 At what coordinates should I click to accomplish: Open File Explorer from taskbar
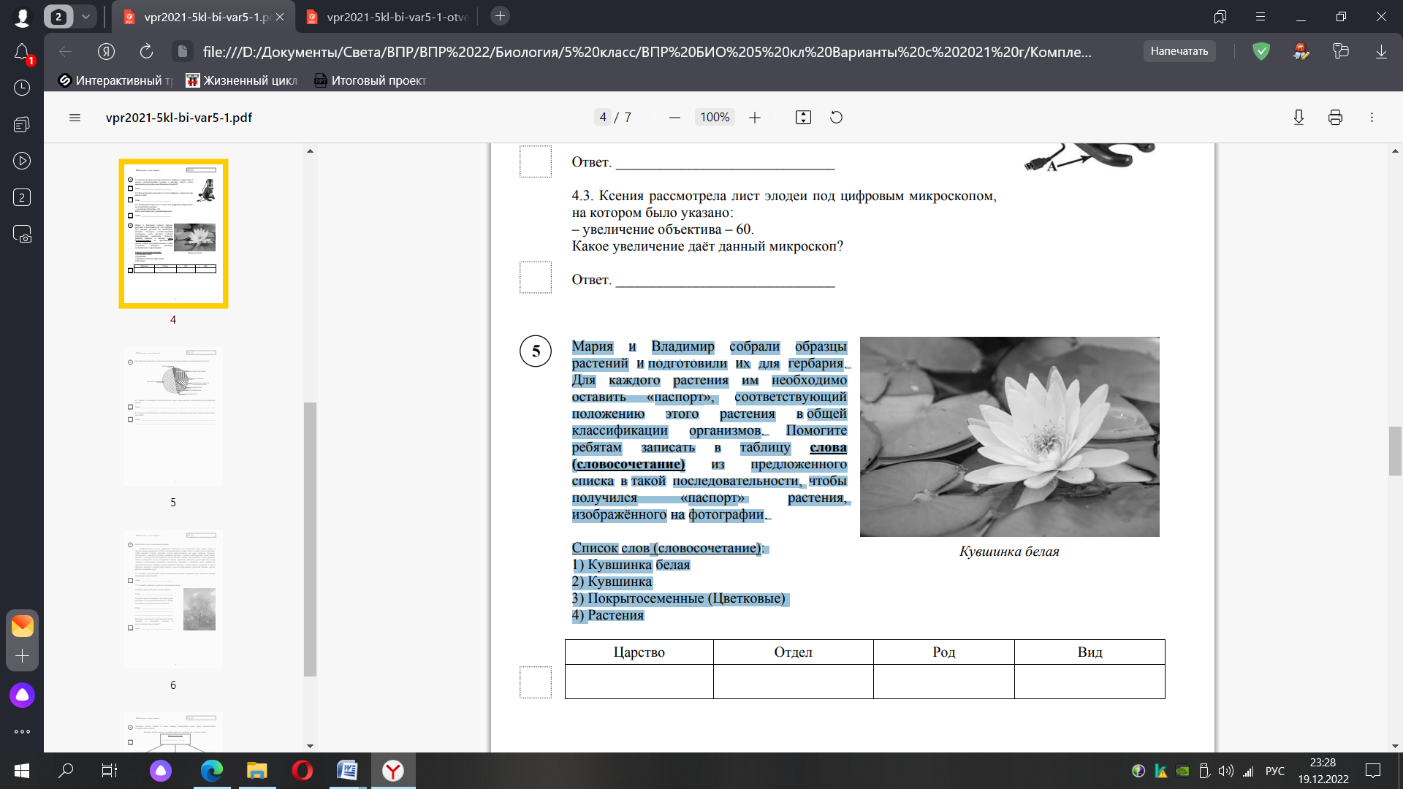[x=257, y=771]
